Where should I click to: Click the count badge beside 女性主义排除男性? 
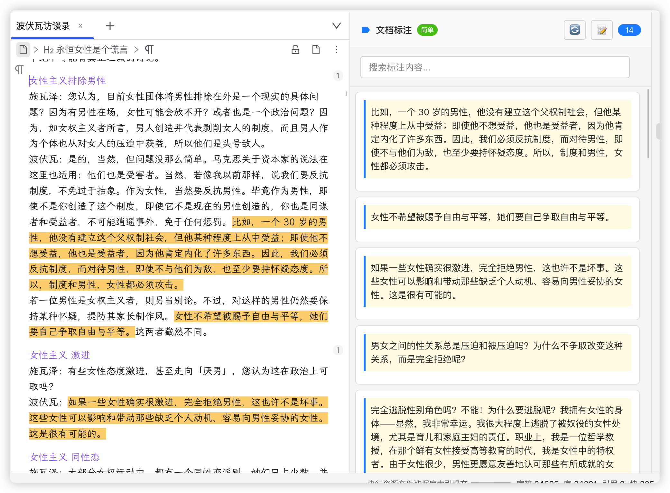tap(338, 76)
